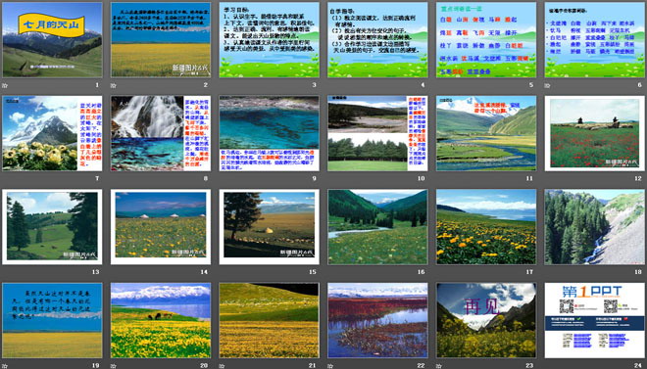Select slide 1 titled 七月的天山

coord(52,40)
